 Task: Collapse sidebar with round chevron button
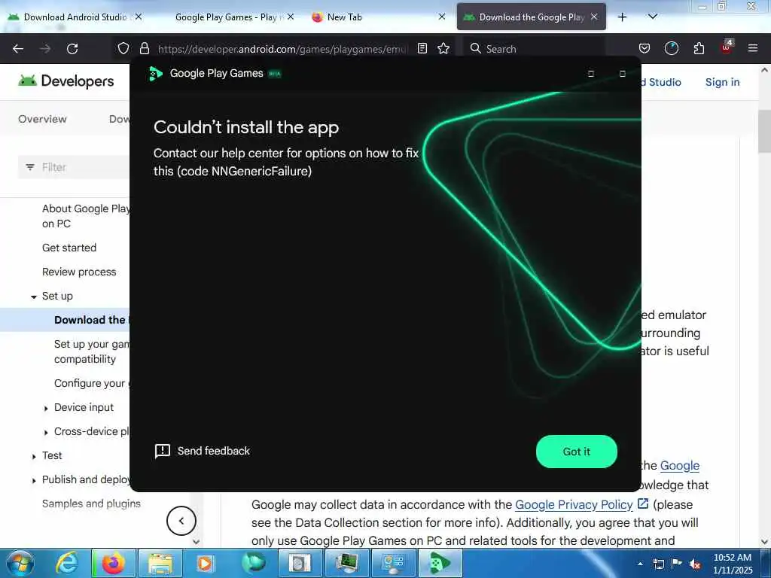(x=181, y=521)
